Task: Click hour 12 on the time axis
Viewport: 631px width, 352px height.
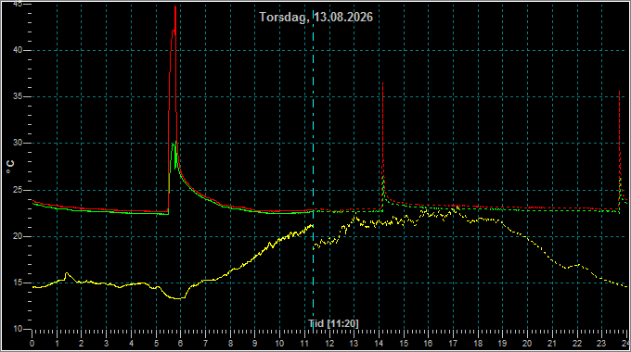Action: tap(329, 344)
